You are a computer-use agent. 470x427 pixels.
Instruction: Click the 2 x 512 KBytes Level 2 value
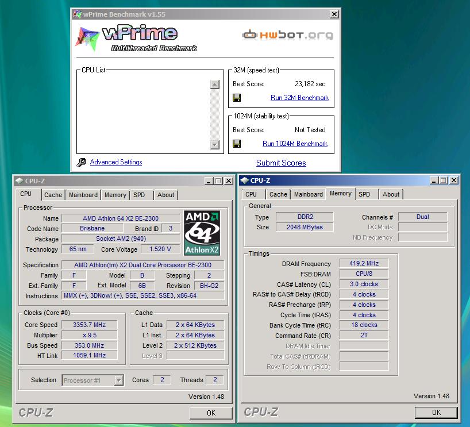[x=195, y=345]
